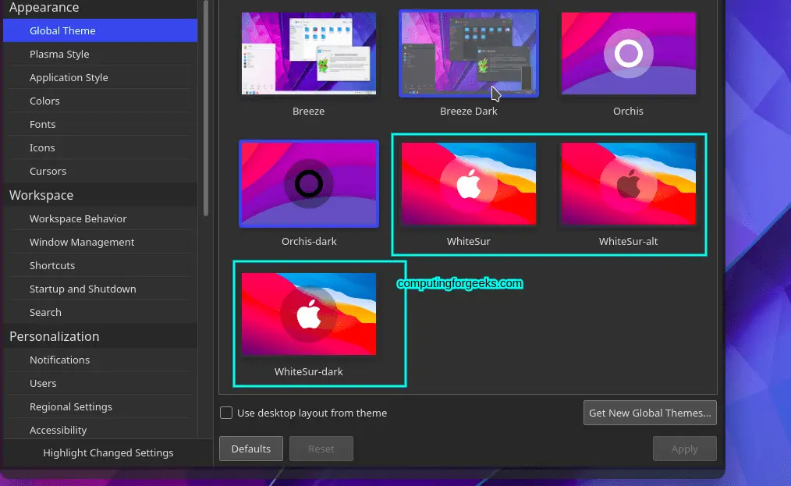Viewport: 791px width, 486px height.
Task: Open Notifications settings
Action: pyautogui.click(x=100, y=360)
